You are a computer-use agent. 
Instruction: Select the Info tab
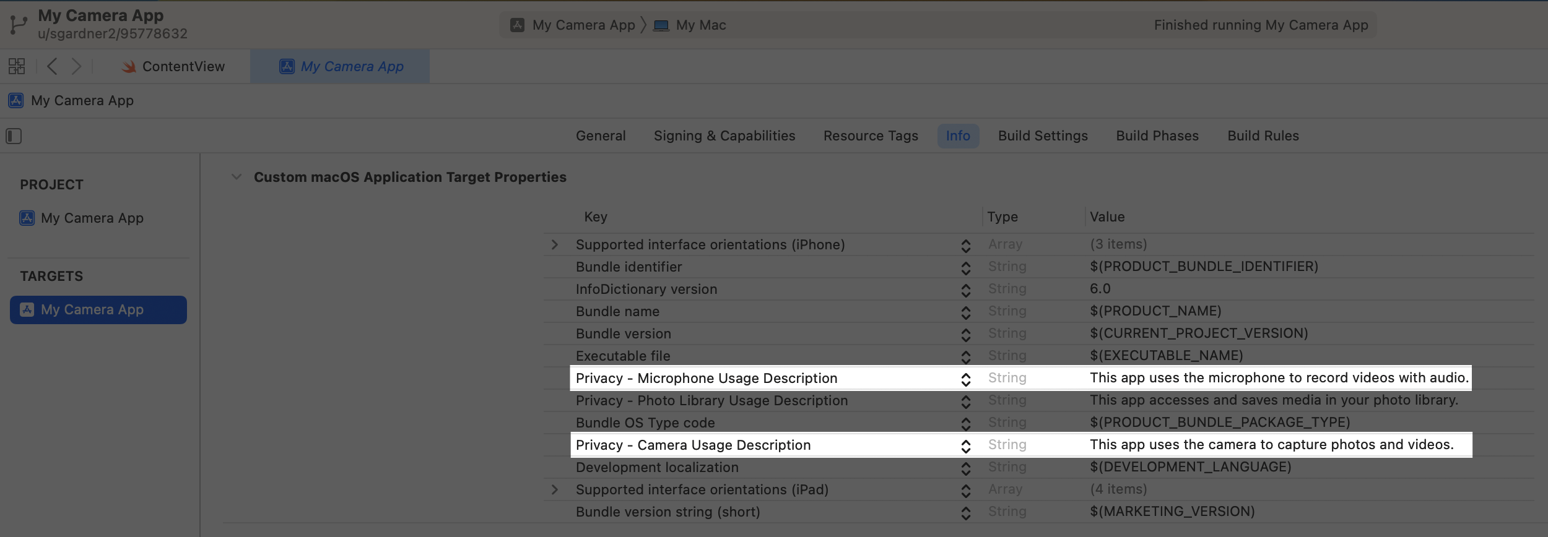pyautogui.click(x=958, y=136)
